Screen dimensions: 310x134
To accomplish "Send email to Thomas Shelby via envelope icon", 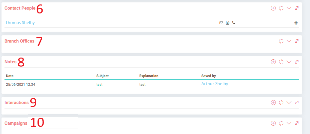I will tap(221, 23).
